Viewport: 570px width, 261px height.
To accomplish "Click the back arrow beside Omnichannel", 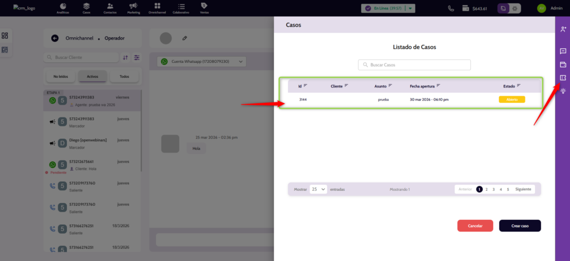I will pos(55,38).
